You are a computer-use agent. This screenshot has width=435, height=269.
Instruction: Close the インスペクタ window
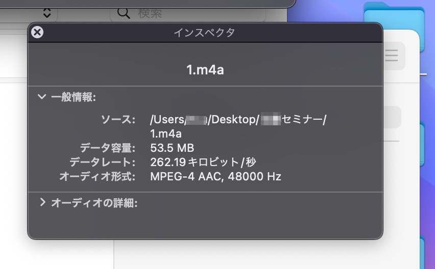(37, 33)
